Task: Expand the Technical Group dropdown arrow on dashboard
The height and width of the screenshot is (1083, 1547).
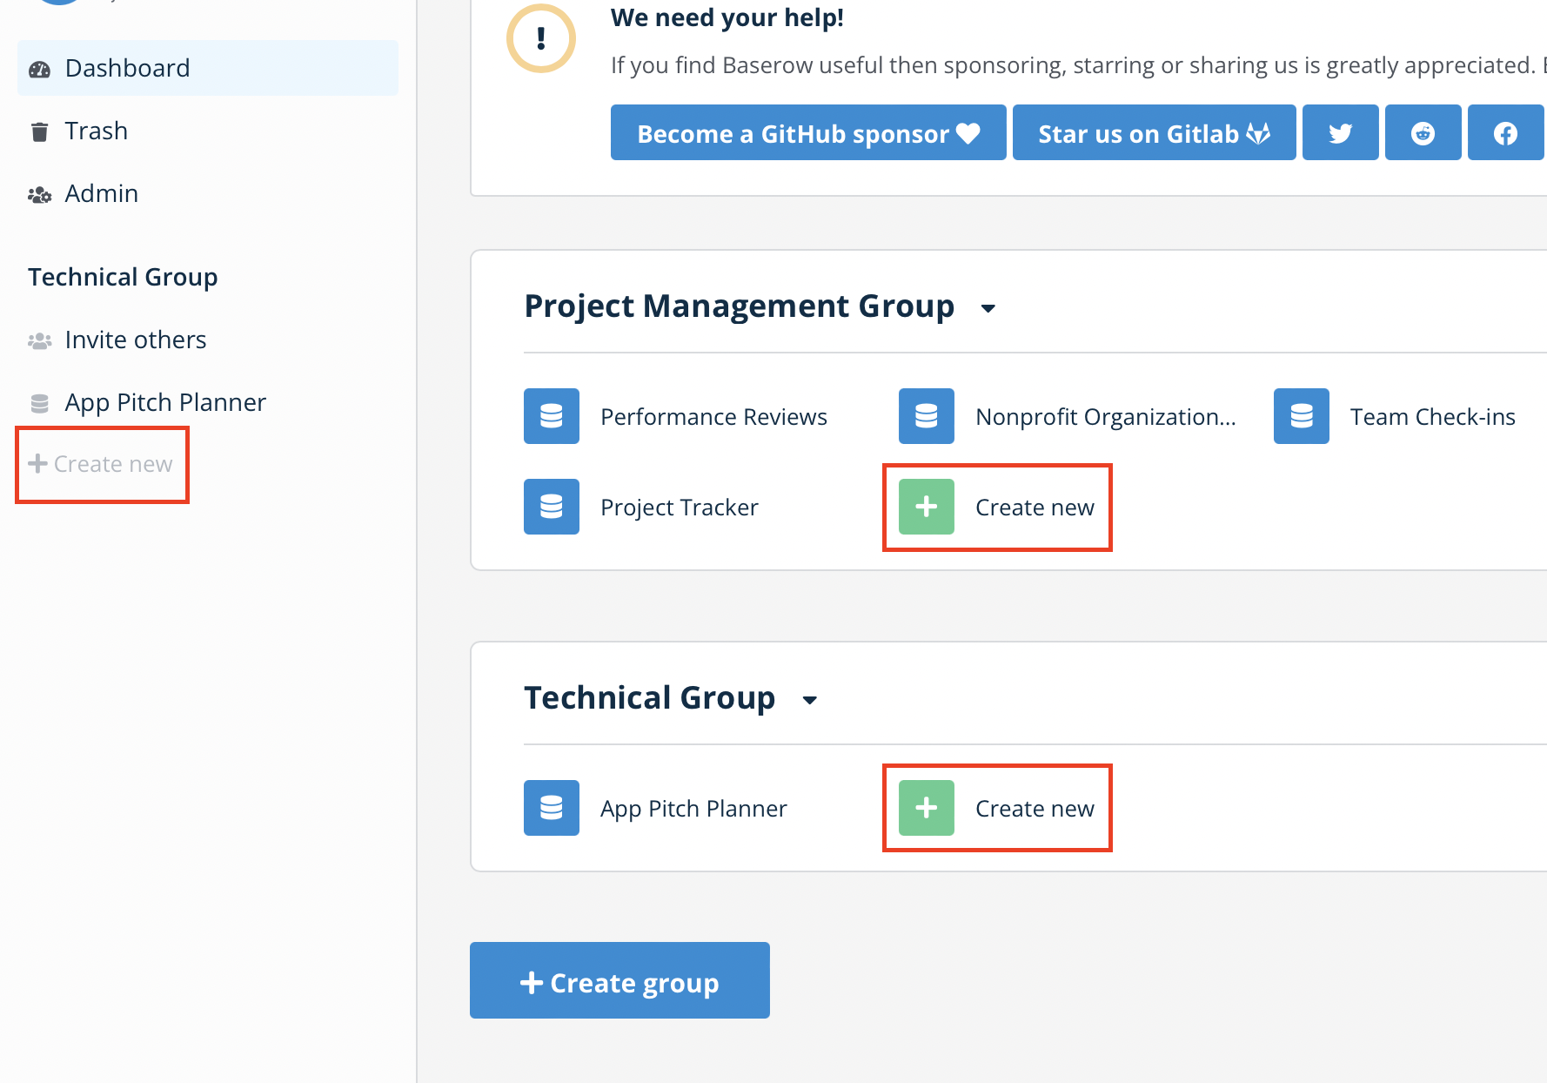Action: pos(809,700)
